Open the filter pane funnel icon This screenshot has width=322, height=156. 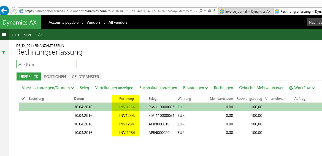[4, 52]
